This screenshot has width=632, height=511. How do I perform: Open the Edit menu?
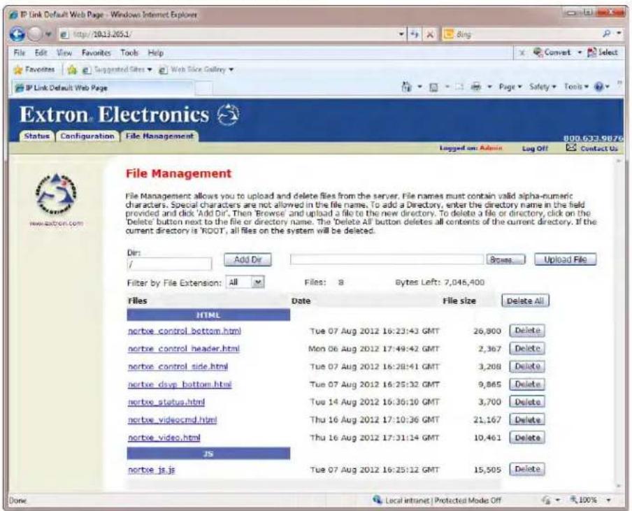41,53
